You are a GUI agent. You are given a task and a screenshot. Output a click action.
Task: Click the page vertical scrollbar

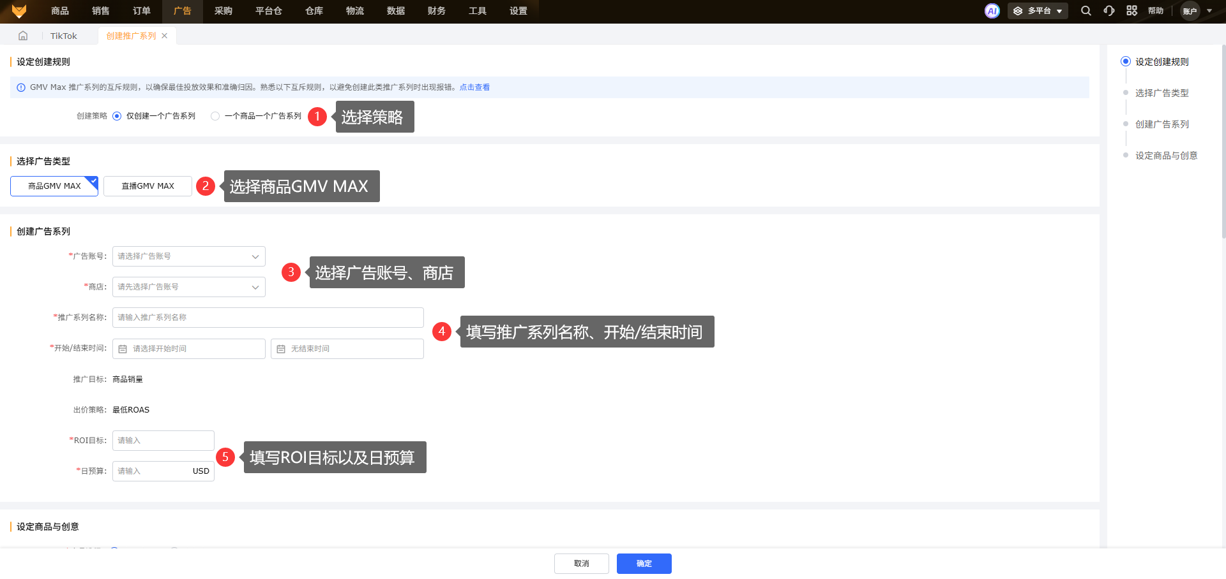[x=1223, y=142]
